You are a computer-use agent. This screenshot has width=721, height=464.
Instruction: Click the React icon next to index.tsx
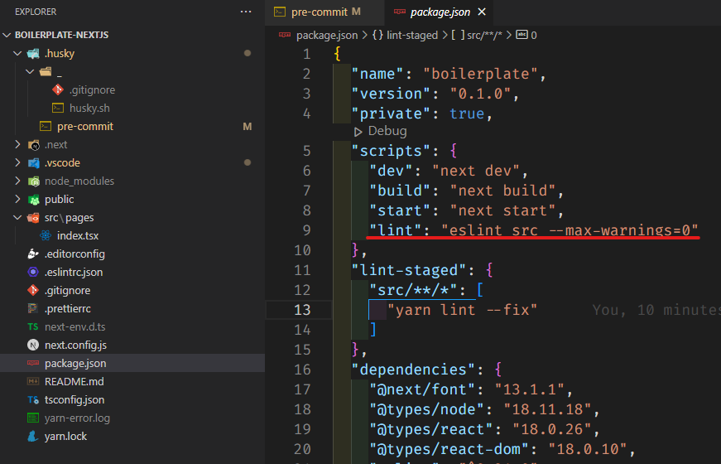tap(46, 236)
